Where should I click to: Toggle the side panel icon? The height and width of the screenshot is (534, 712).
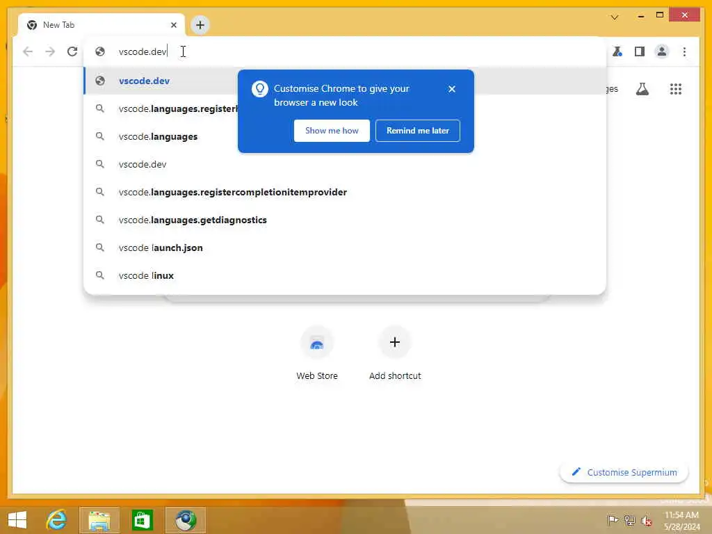coord(640,51)
